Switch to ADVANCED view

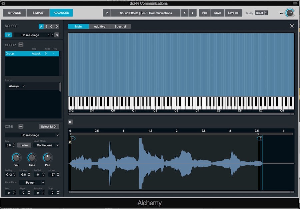pos(61,13)
